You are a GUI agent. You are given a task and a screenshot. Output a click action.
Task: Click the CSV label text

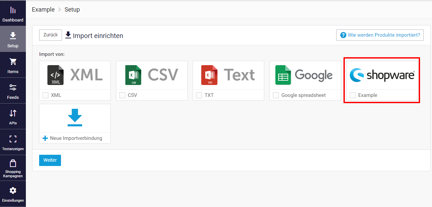[133, 95]
